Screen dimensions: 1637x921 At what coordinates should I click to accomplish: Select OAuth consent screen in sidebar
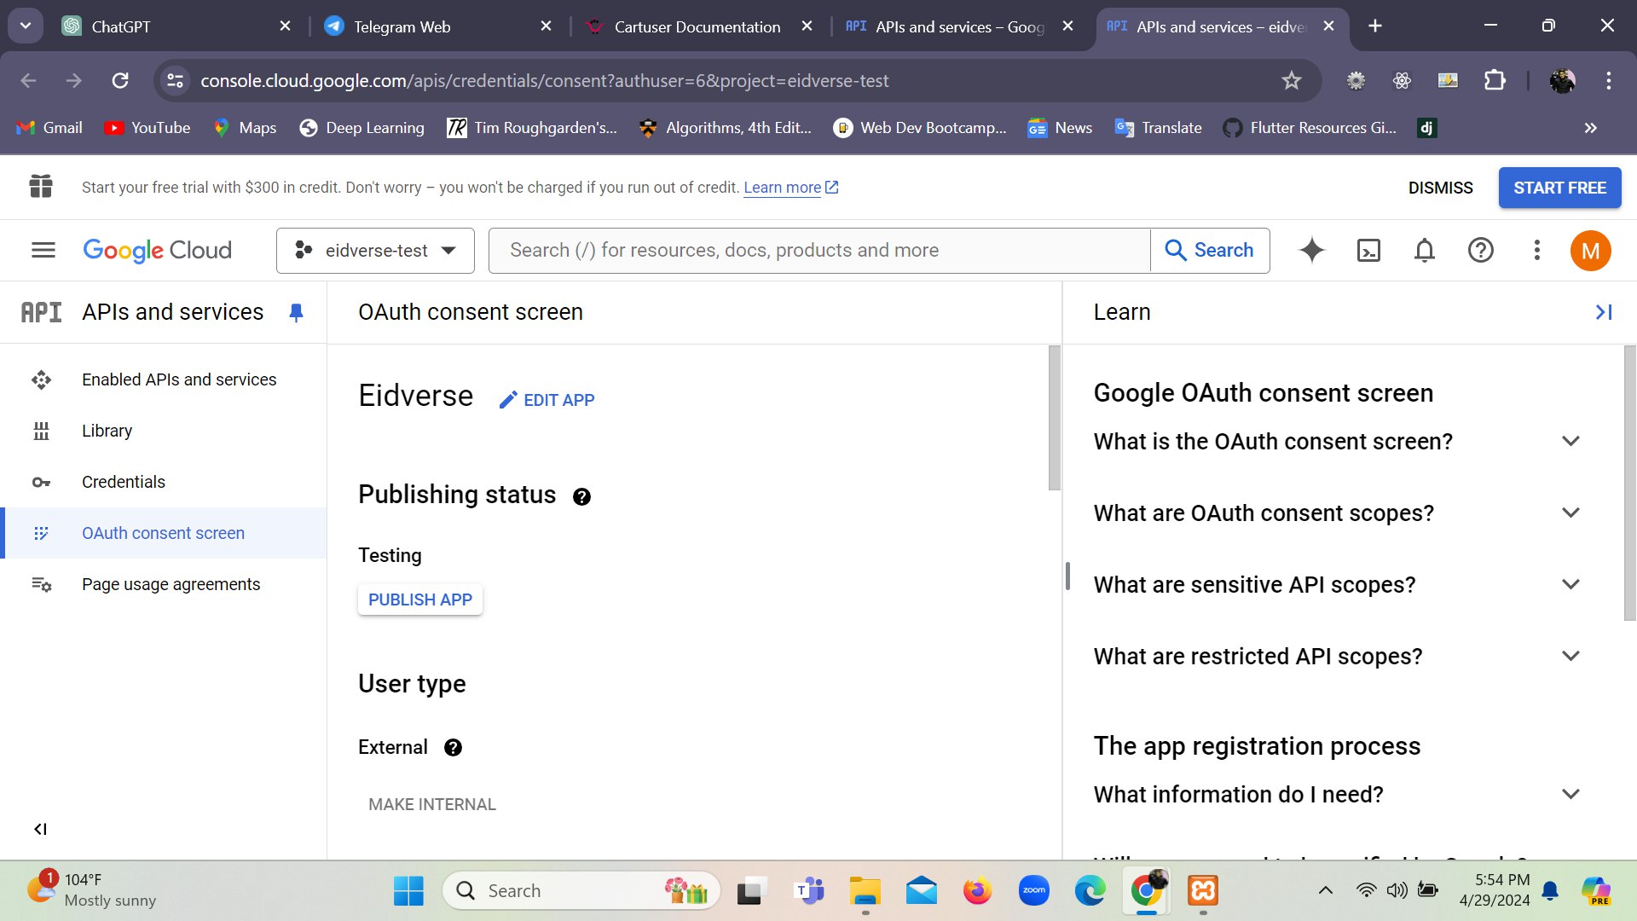pos(163,533)
